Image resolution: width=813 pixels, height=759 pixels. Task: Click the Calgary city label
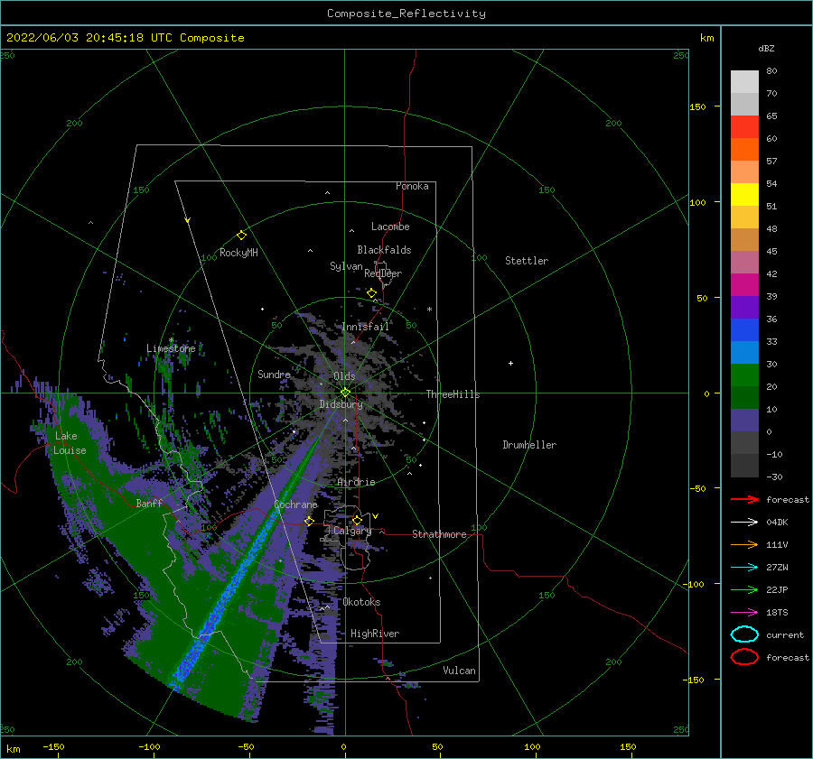[352, 531]
